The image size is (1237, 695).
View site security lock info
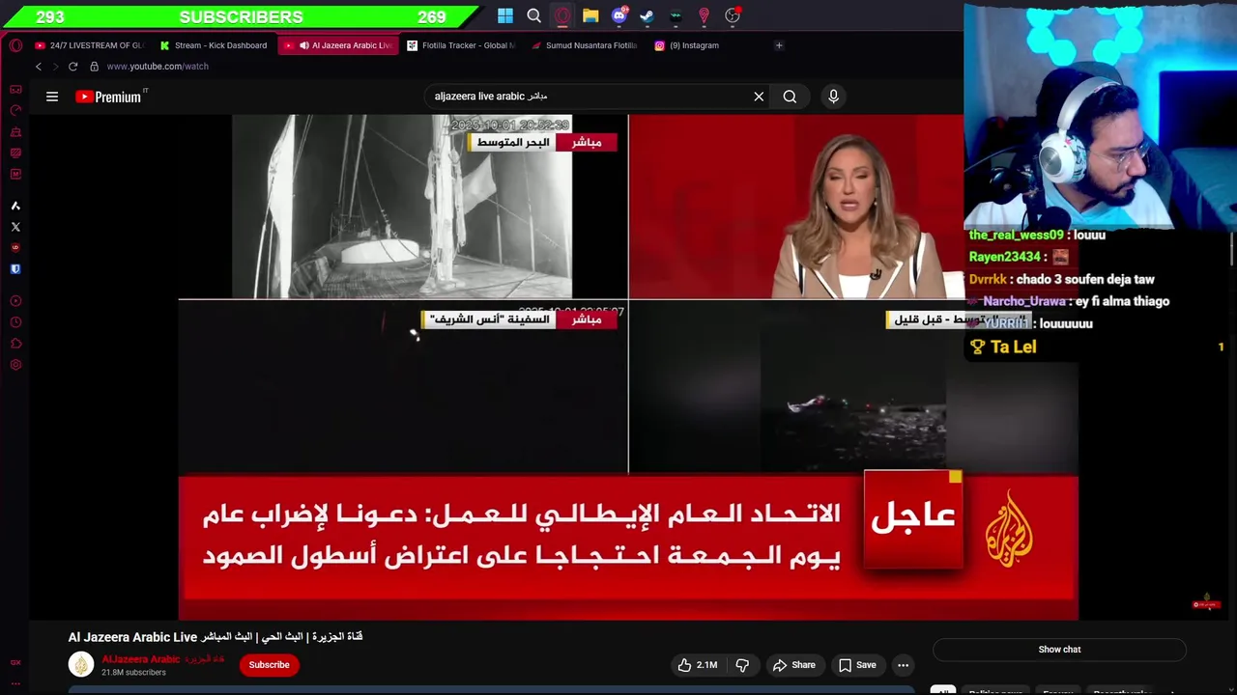click(94, 67)
